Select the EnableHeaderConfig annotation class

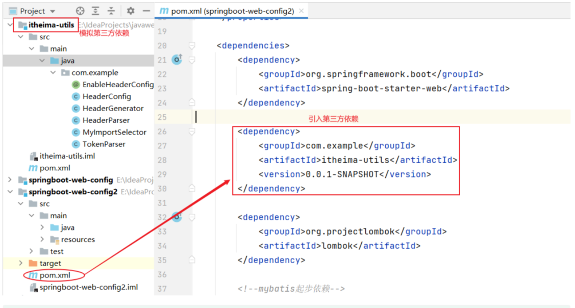[x=117, y=85]
